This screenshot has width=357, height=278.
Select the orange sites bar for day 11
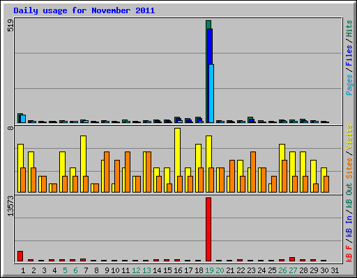click(x=128, y=172)
